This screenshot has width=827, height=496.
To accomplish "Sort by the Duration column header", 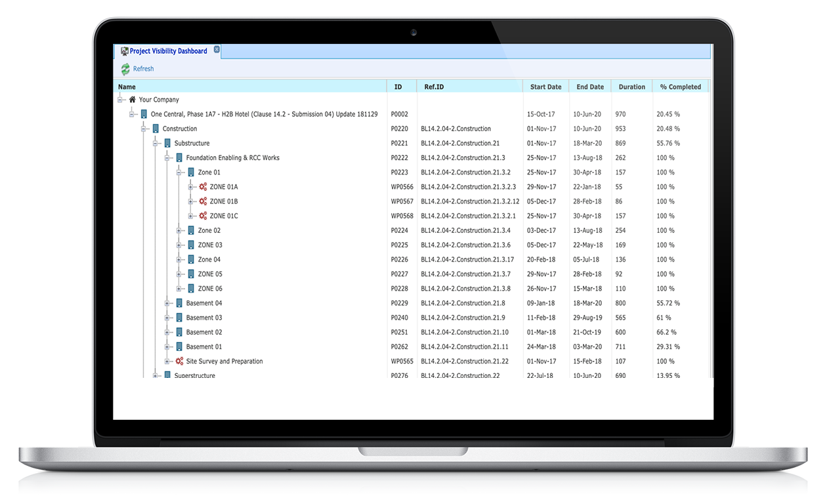I will coord(632,87).
